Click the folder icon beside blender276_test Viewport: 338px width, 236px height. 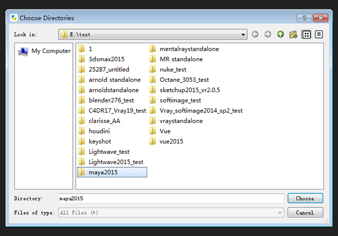82,100
